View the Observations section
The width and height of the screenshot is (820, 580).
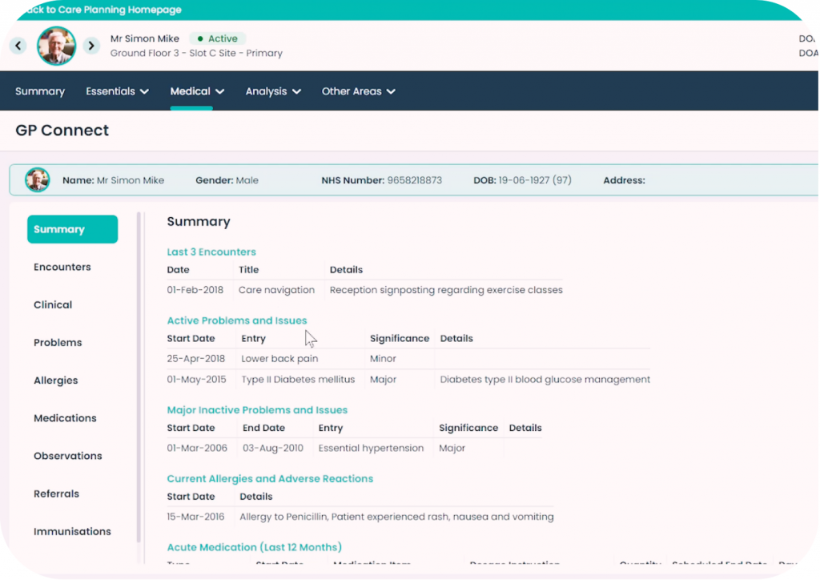coord(67,455)
